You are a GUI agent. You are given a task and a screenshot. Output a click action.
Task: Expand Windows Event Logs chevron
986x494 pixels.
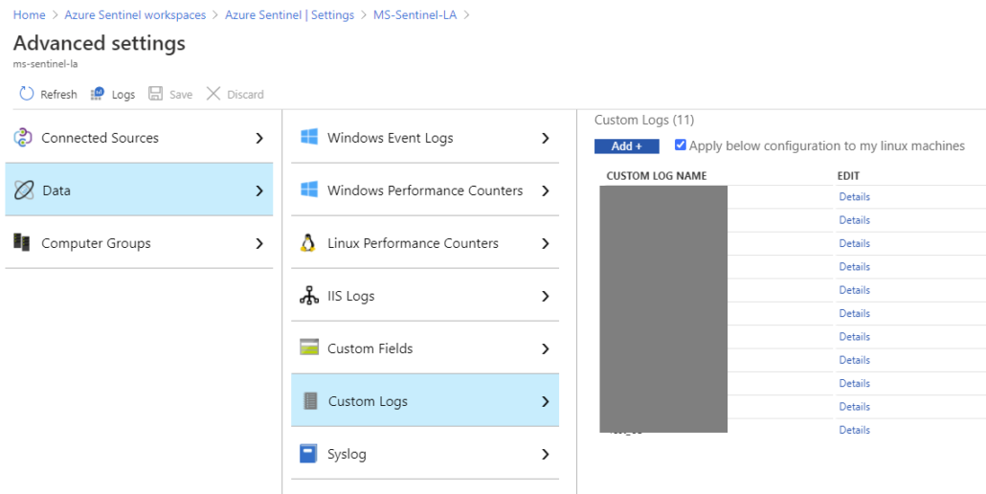(546, 138)
